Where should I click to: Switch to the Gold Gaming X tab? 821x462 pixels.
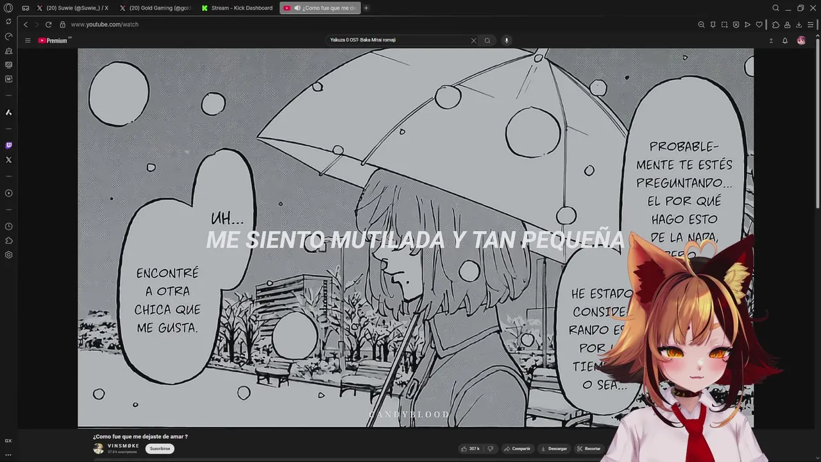pyautogui.click(x=156, y=8)
